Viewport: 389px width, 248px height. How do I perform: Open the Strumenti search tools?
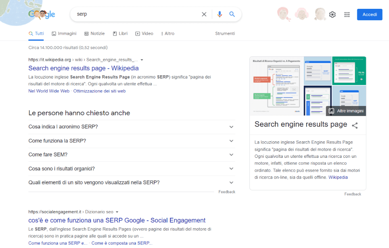coord(225,34)
